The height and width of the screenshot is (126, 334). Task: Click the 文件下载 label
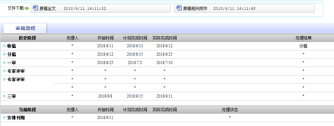point(15,8)
